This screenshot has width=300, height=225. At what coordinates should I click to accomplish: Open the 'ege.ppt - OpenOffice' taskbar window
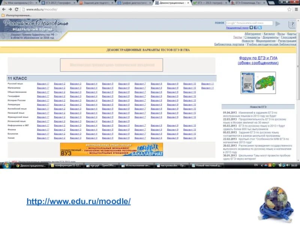point(102,165)
